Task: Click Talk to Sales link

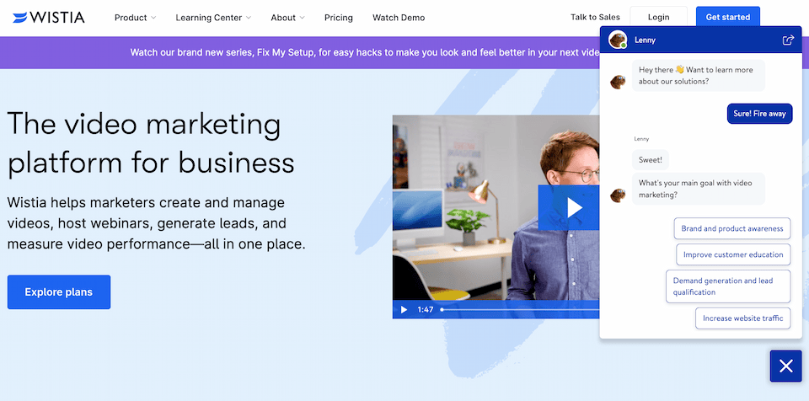Action: (595, 18)
